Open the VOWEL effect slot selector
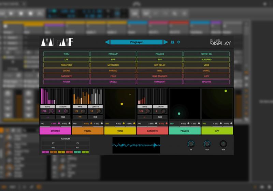Image resolution: width=273 pixels, height=191 pixels. 88,131
